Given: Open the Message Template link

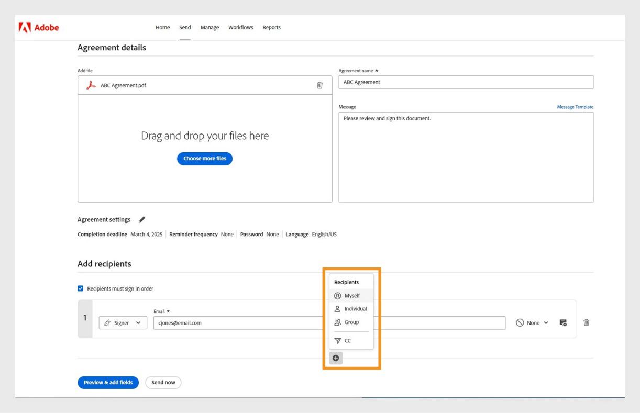Looking at the screenshot, I should [x=575, y=106].
